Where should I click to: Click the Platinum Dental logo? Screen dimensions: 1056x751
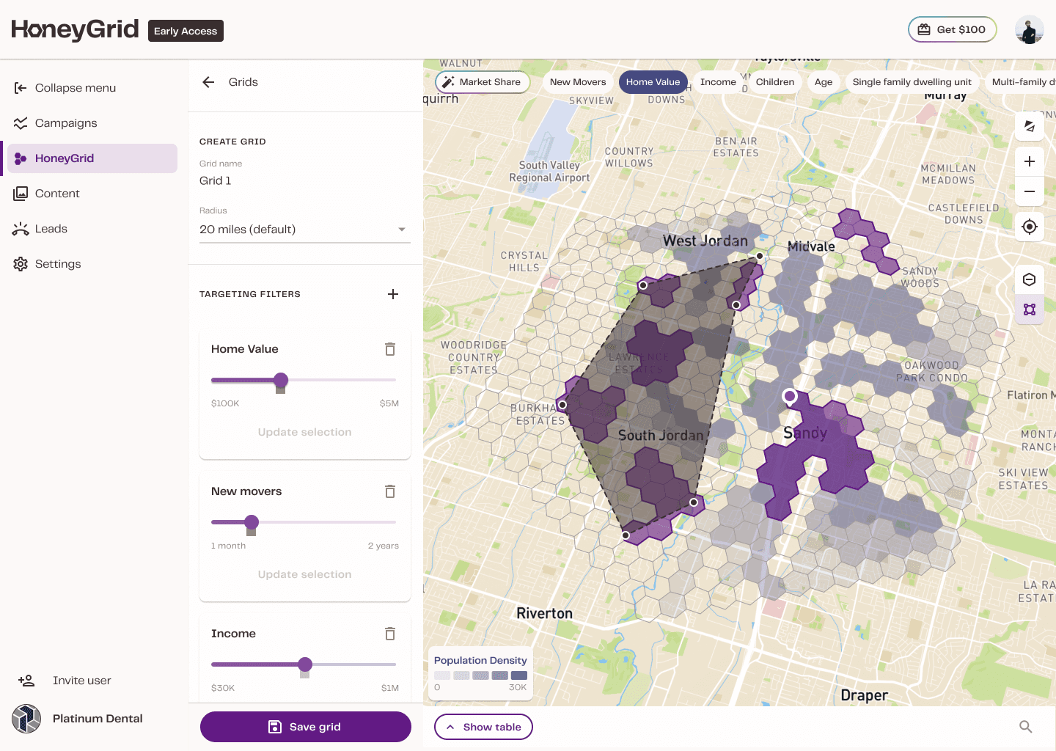(x=26, y=719)
